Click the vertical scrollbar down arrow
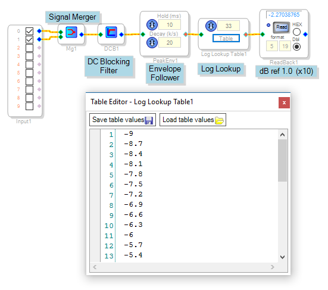Screen dimensions: 328x290 (282, 257)
